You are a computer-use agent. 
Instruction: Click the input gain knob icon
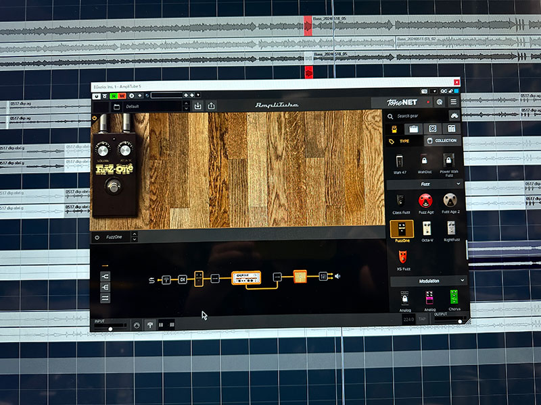pos(137,325)
